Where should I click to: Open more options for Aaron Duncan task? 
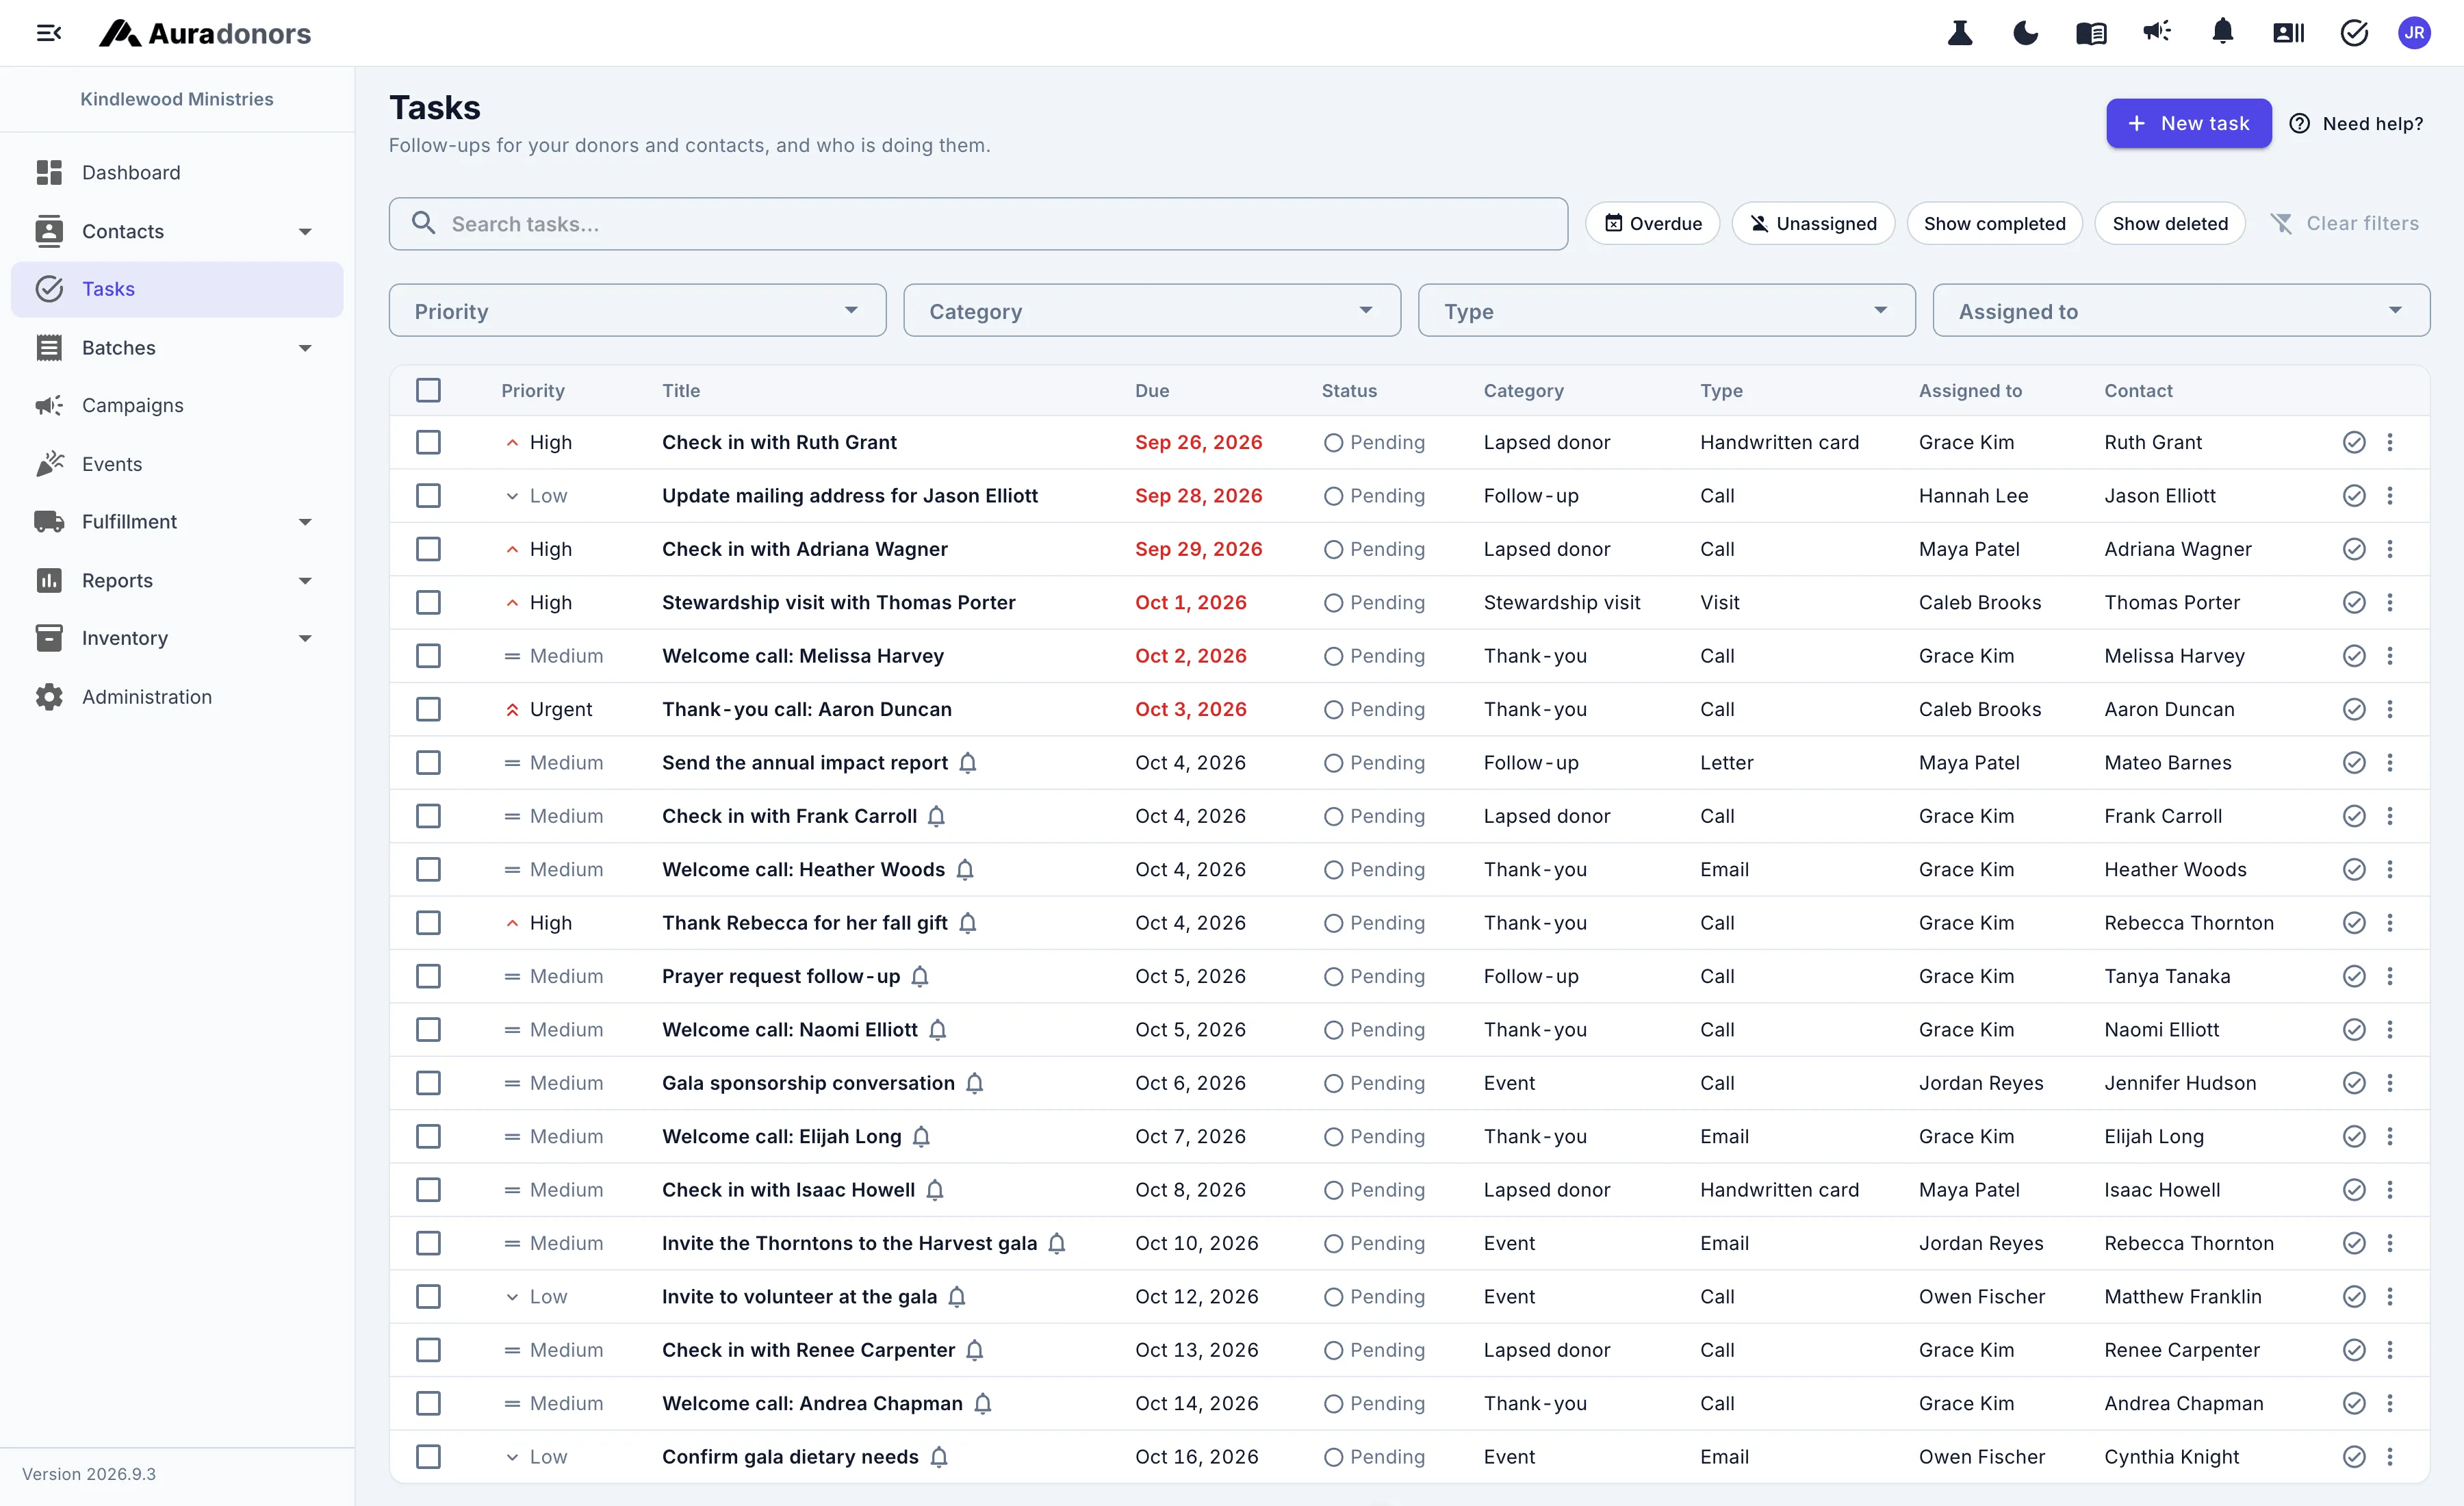coord(2390,709)
